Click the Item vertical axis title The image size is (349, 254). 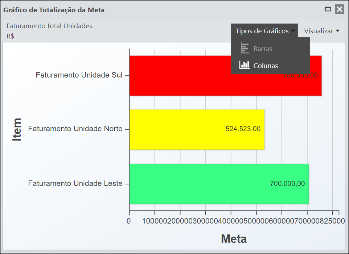tap(17, 130)
